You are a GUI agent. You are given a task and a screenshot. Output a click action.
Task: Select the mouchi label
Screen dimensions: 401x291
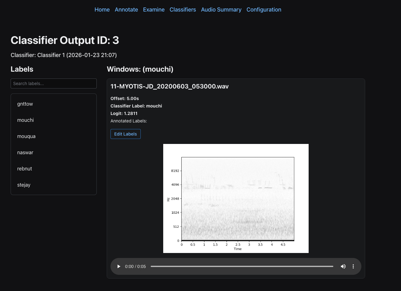[x=26, y=120]
